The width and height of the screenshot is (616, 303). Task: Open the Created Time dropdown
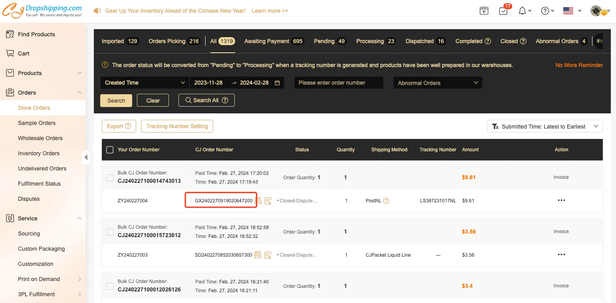(145, 83)
